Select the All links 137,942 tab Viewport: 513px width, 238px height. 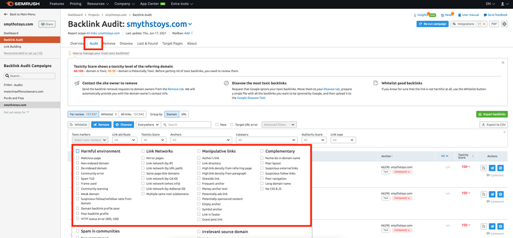pyautogui.click(x=132, y=115)
